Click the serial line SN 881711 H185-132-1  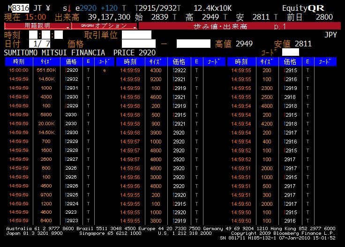click(x=247, y=238)
